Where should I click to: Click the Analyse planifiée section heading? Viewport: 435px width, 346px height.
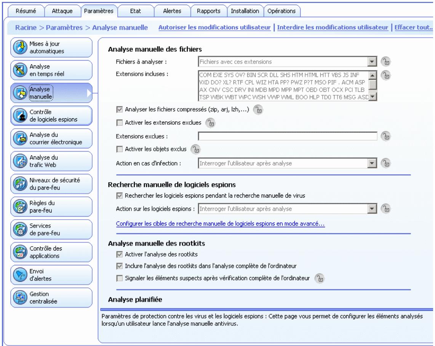[x=135, y=300]
